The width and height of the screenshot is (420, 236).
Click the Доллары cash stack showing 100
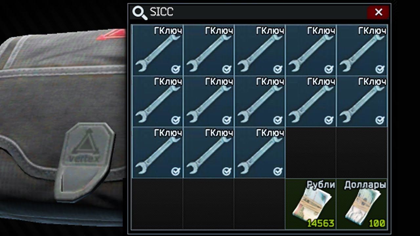362,204
